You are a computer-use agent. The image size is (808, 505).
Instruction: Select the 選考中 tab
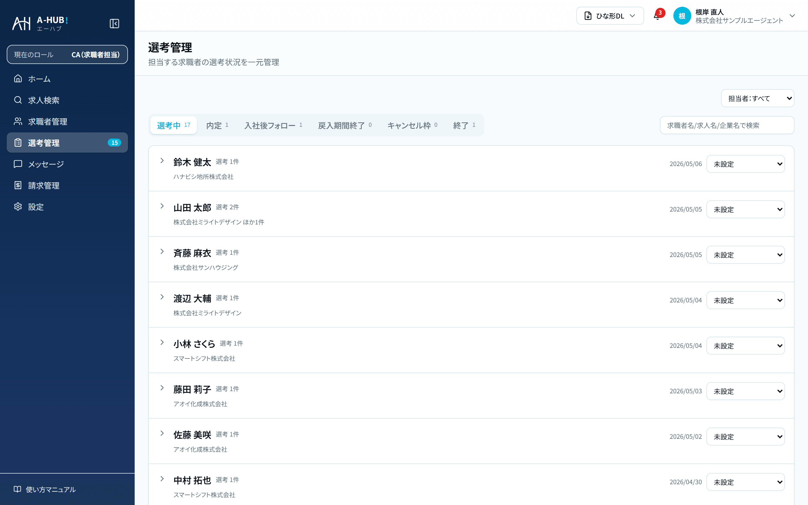[174, 125]
